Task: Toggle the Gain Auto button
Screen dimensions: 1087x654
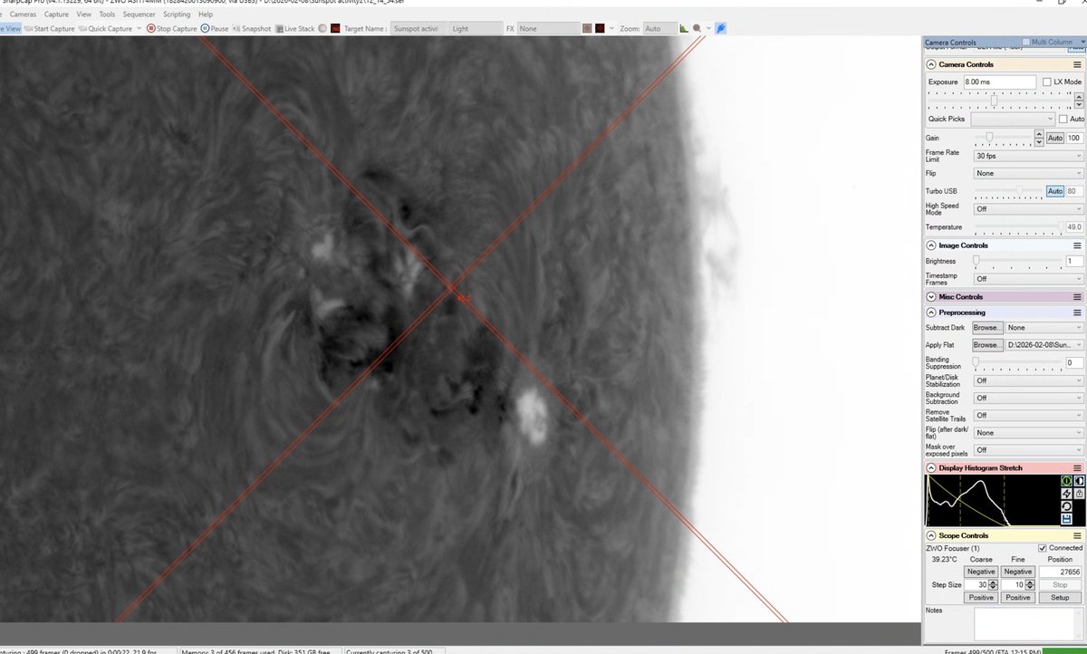Action: click(1055, 138)
